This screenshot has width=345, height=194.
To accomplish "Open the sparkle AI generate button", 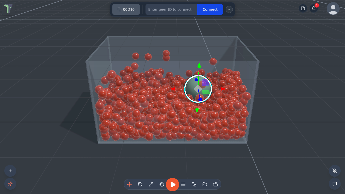I will [x=10, y=184].
